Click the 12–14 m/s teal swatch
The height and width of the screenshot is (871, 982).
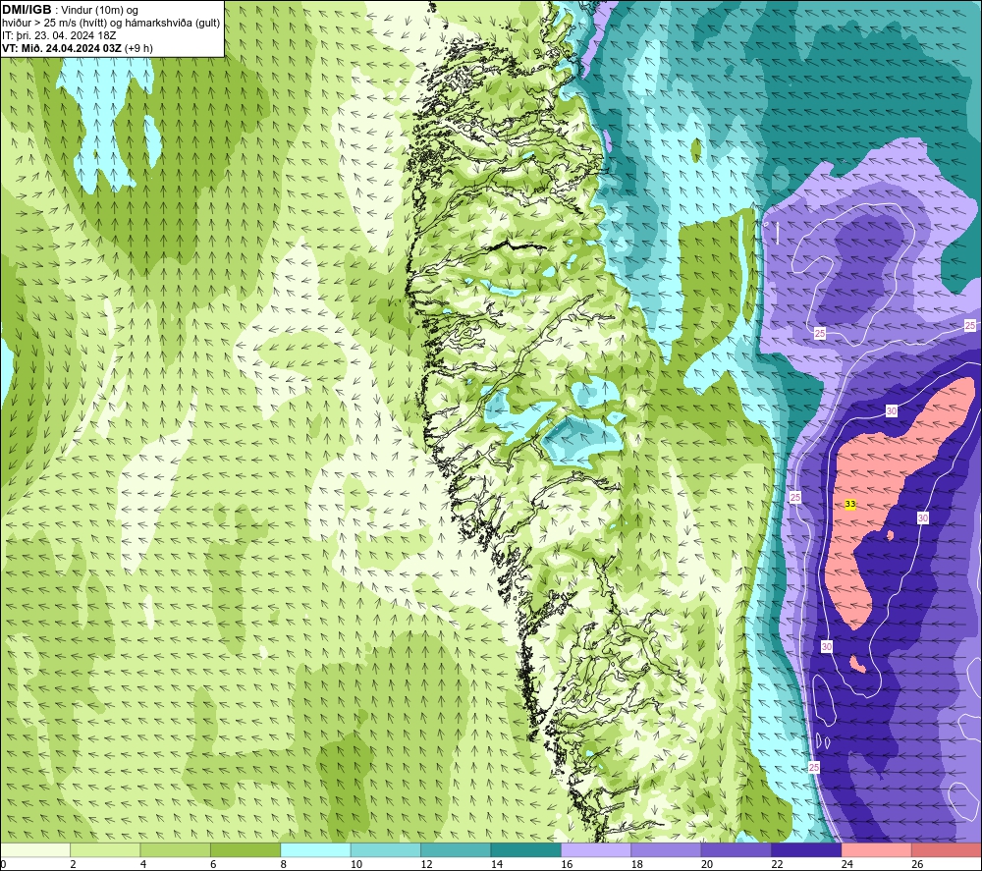[x=456, y=849]
